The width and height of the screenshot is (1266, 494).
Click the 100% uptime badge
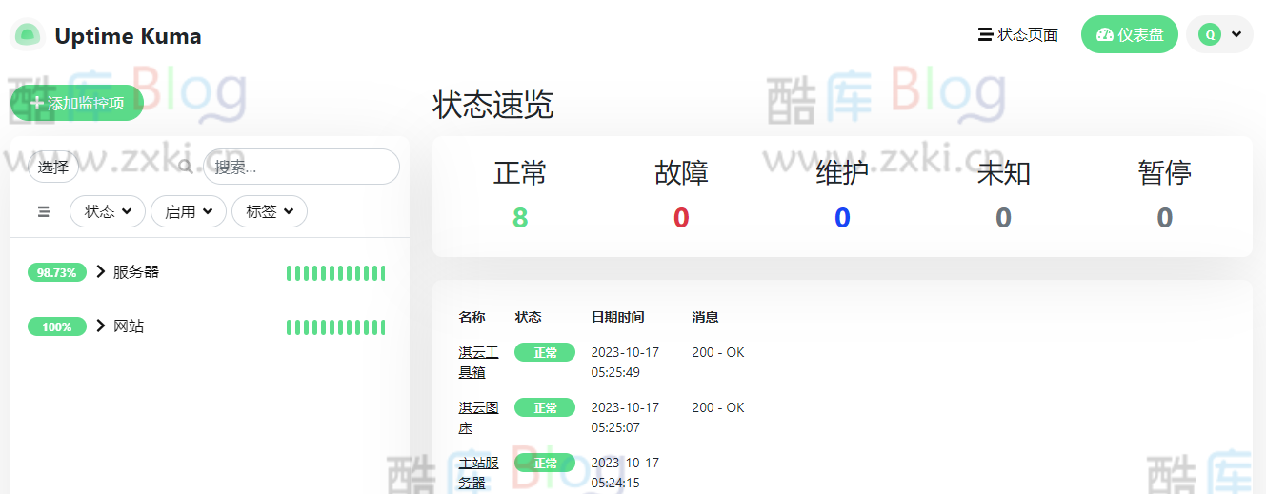point(57,326)
